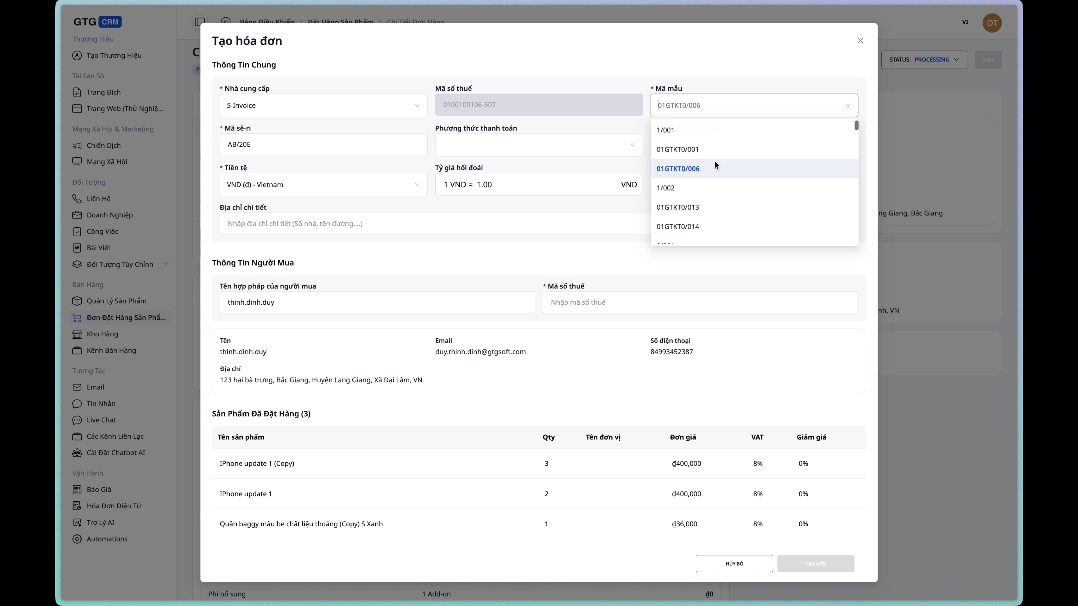This screenshot has height=606, width=1078.
Task: Open Quản Lý Sản Phẩm
Action: pyautogui.click(x=116, y=301)
